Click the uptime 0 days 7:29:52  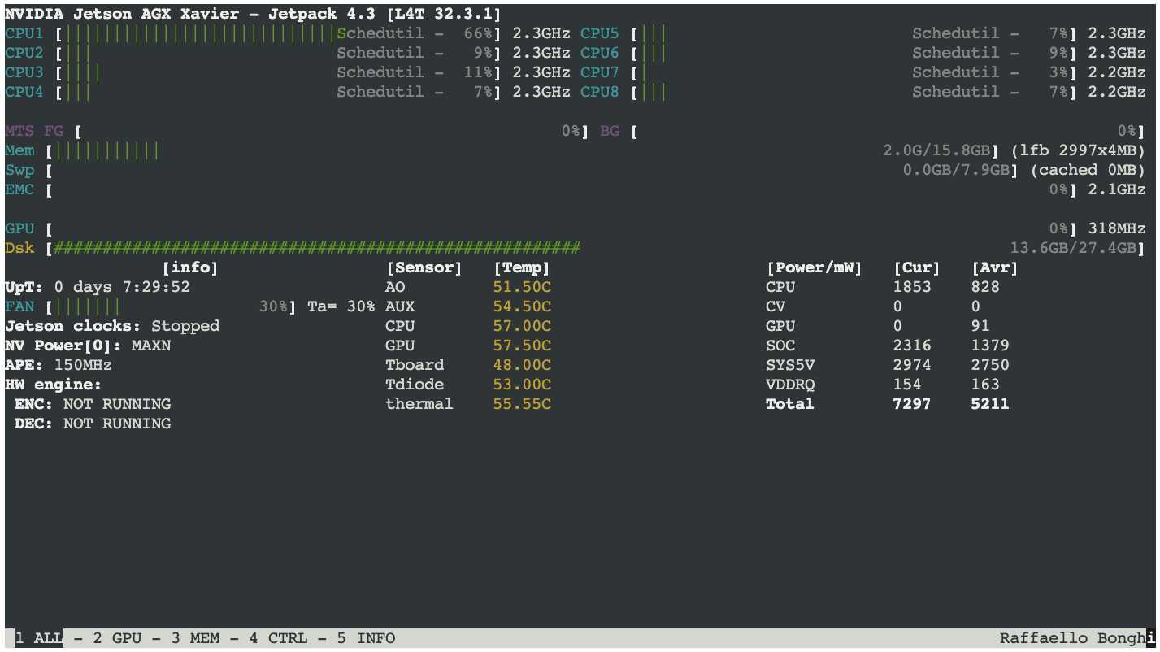pyautogui.click(x=122, y=287)
